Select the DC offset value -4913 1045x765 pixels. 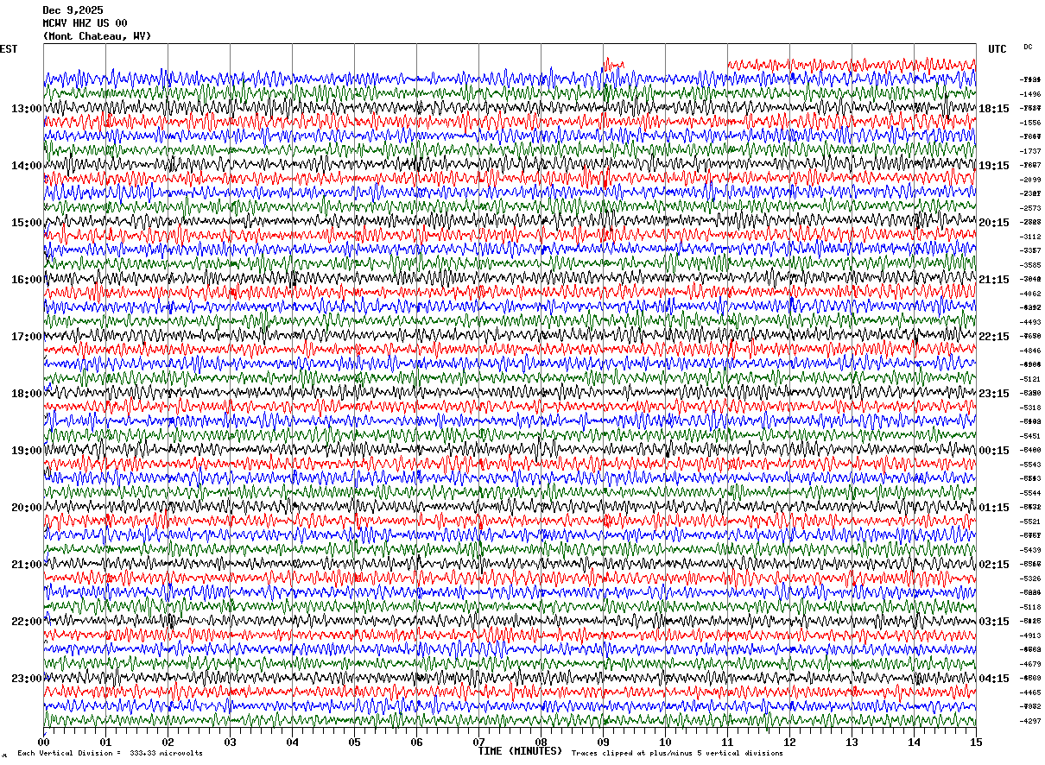[1031, 635]
